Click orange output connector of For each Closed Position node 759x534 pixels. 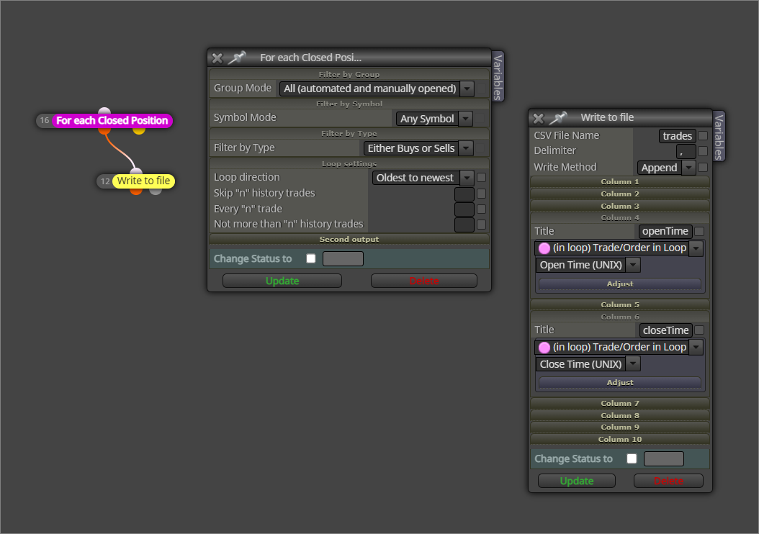104,130
